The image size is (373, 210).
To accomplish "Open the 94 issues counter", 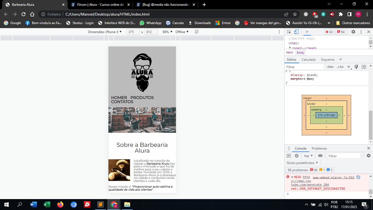I will [x=341, y=32].
